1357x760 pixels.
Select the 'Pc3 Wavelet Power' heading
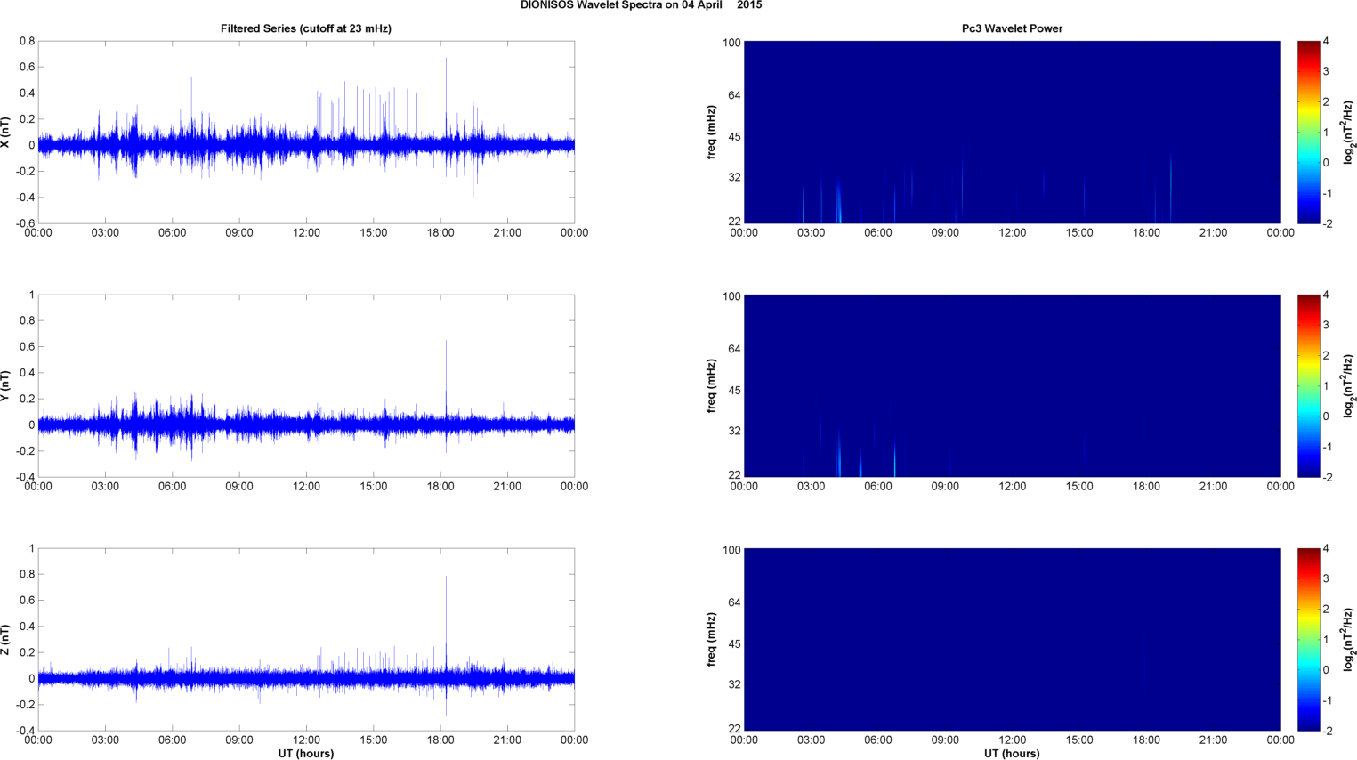click(1012, 28)
